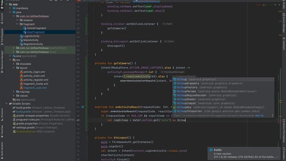Viewport: 286px width, 161px height.
Task: Open the Assistant side tab
Action: pyautogui.click(x=284, y=43)
